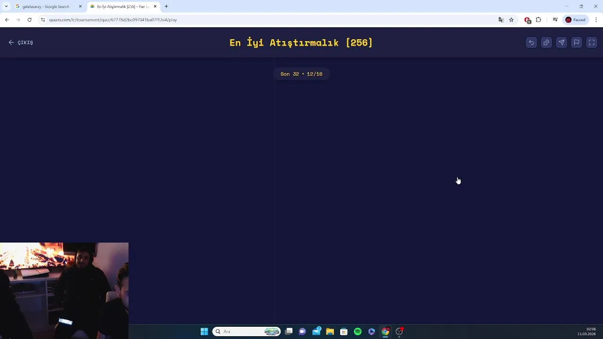Open the Windows Start menu
603x339 pixels.
coord(204,331)
